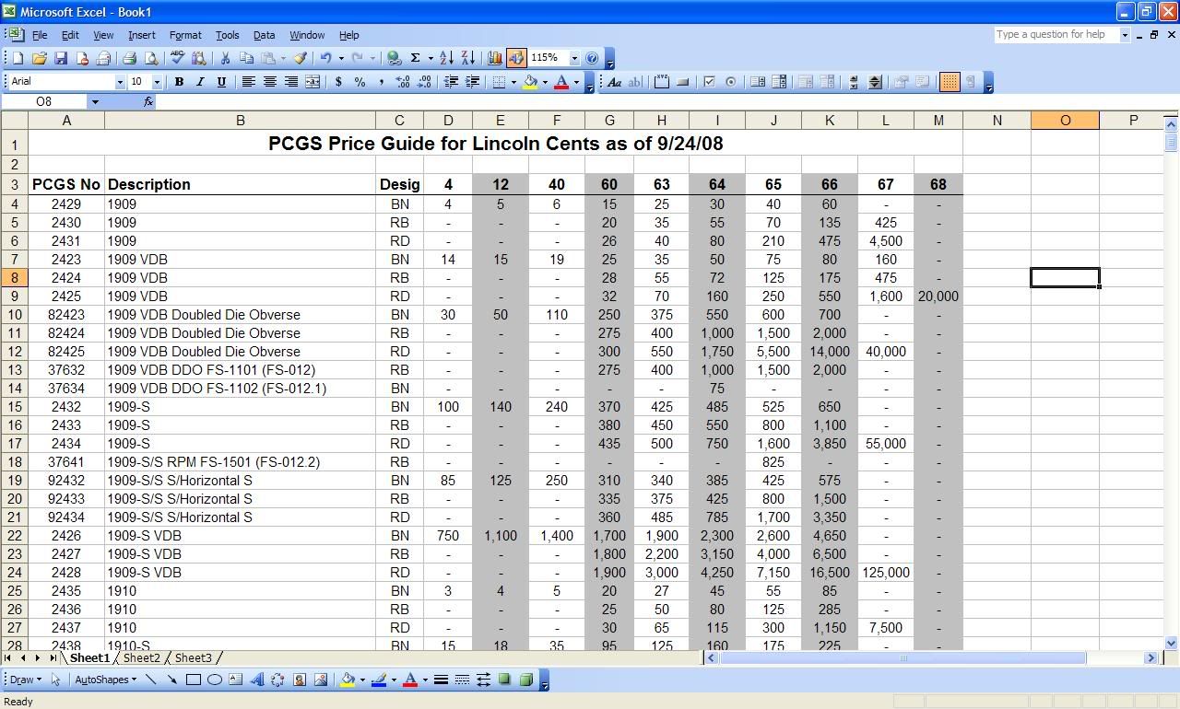Open the Name Box dropdown arrow
The image size is (1180, 709).
[x=94, y=101]
